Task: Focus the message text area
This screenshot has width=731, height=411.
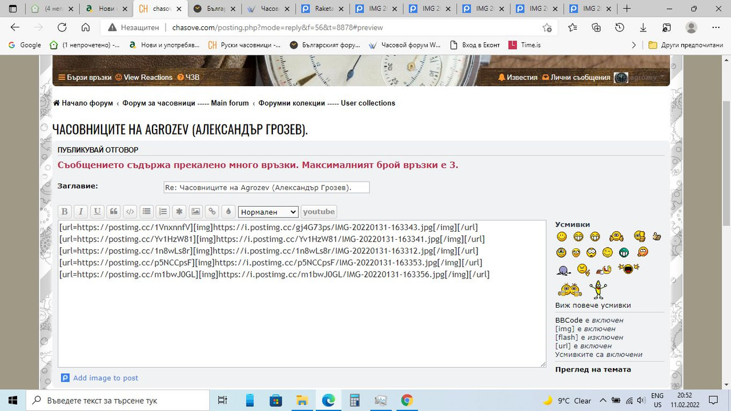Action: tap(302, 293)
